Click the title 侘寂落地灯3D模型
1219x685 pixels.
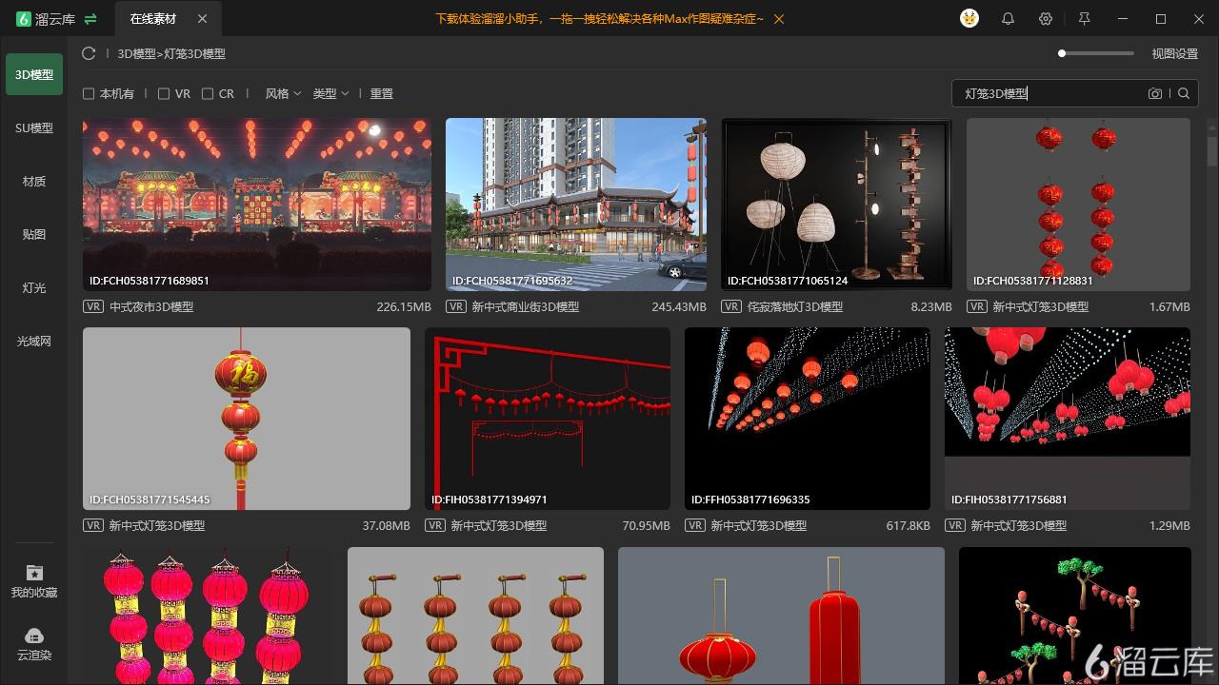(x=795, y=306)
